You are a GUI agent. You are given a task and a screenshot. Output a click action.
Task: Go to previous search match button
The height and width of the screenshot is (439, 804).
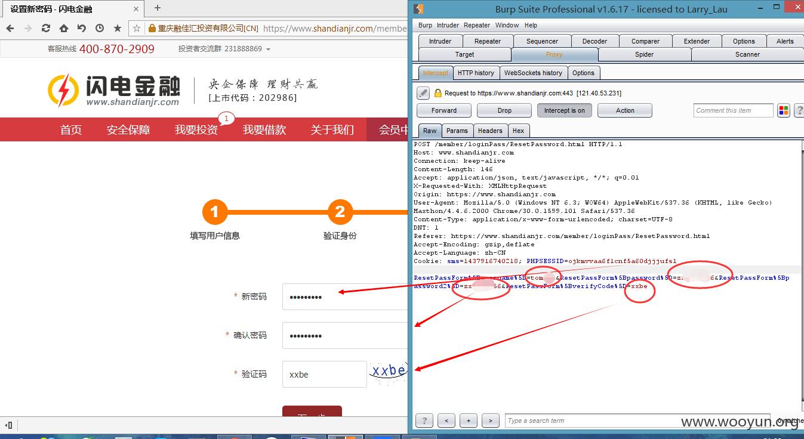tap(446, 421)
